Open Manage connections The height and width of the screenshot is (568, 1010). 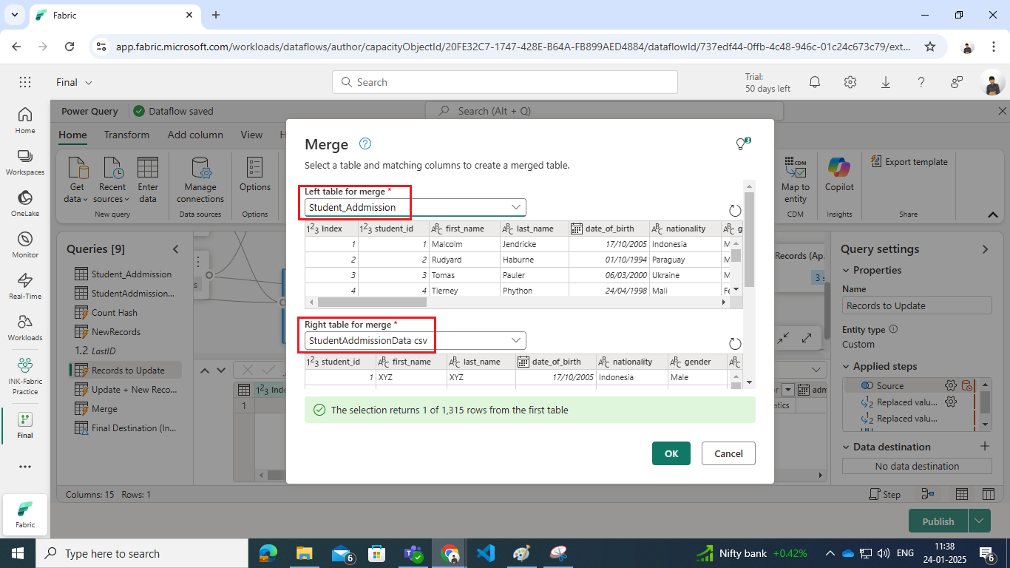[x=200, y=180]
